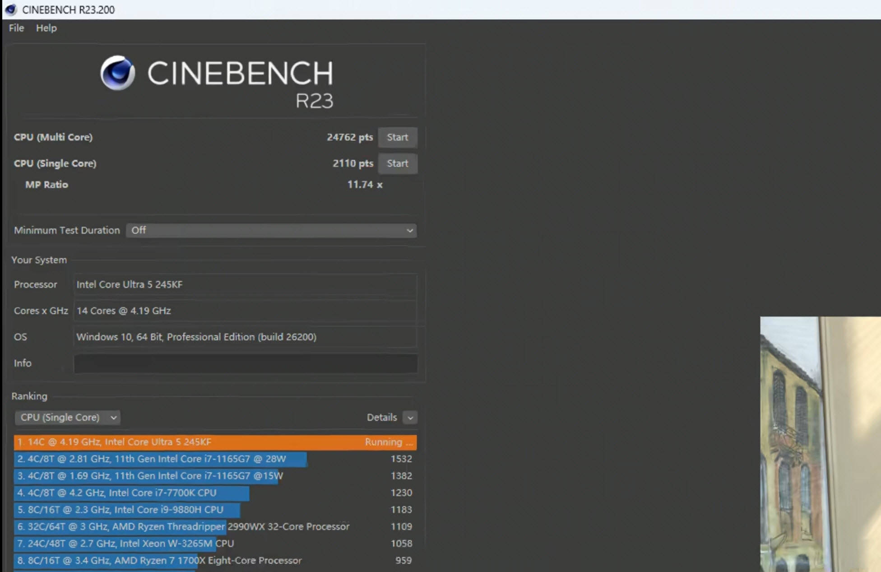The image size is (881, 572).
Task: Click the Processor field showing Ultra 5 245KF
Action: [245, 284]
